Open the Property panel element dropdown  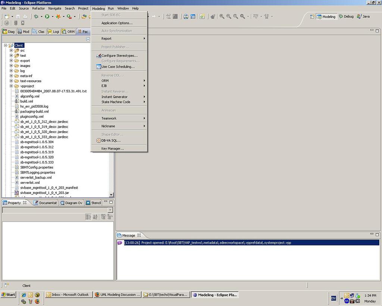pos(110,210)
